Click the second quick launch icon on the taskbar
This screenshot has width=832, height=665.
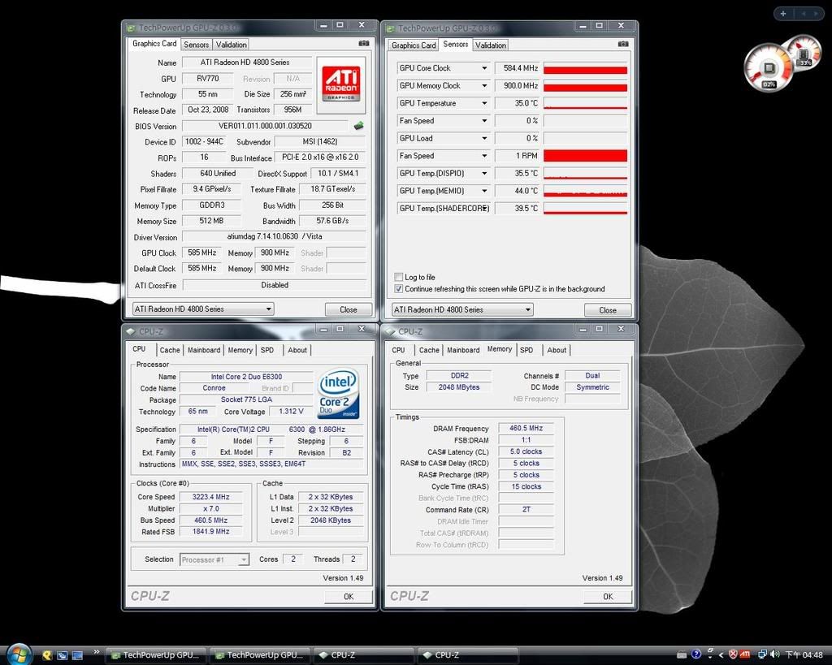tap(62, 655)
